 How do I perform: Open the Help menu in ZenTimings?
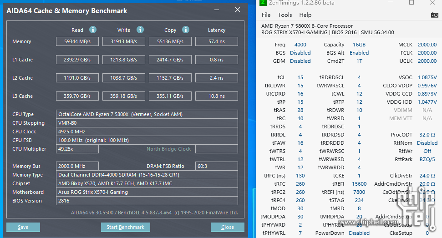pyautogui.click(x=305, y=15)
